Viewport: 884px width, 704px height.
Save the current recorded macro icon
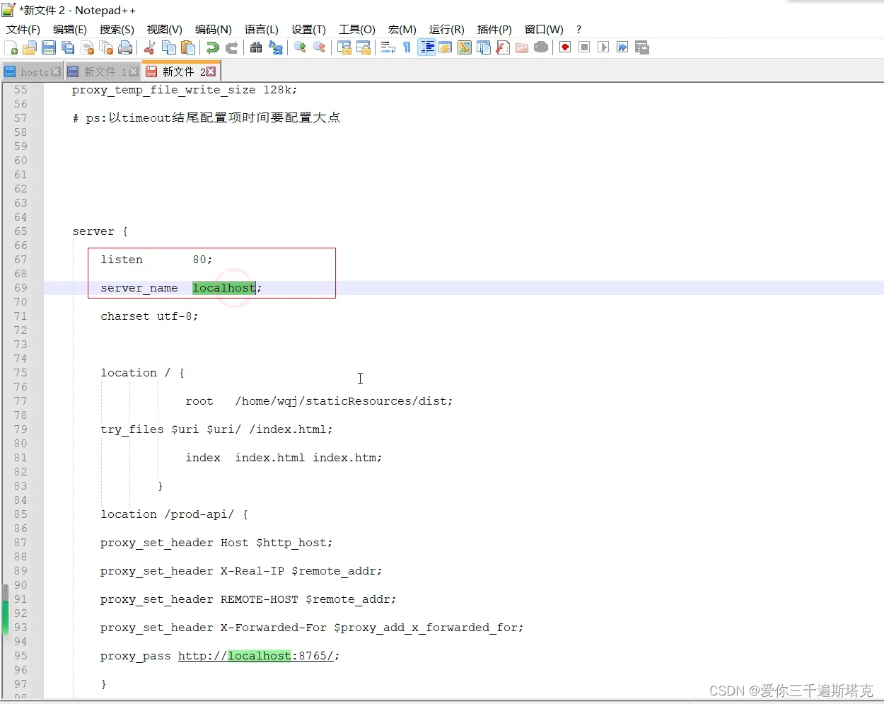click(641, 47)
